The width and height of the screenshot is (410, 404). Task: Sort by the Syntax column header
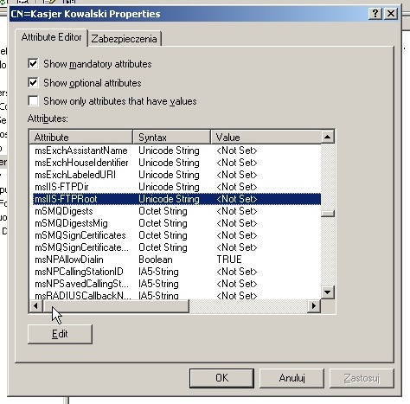coord(172,137)
